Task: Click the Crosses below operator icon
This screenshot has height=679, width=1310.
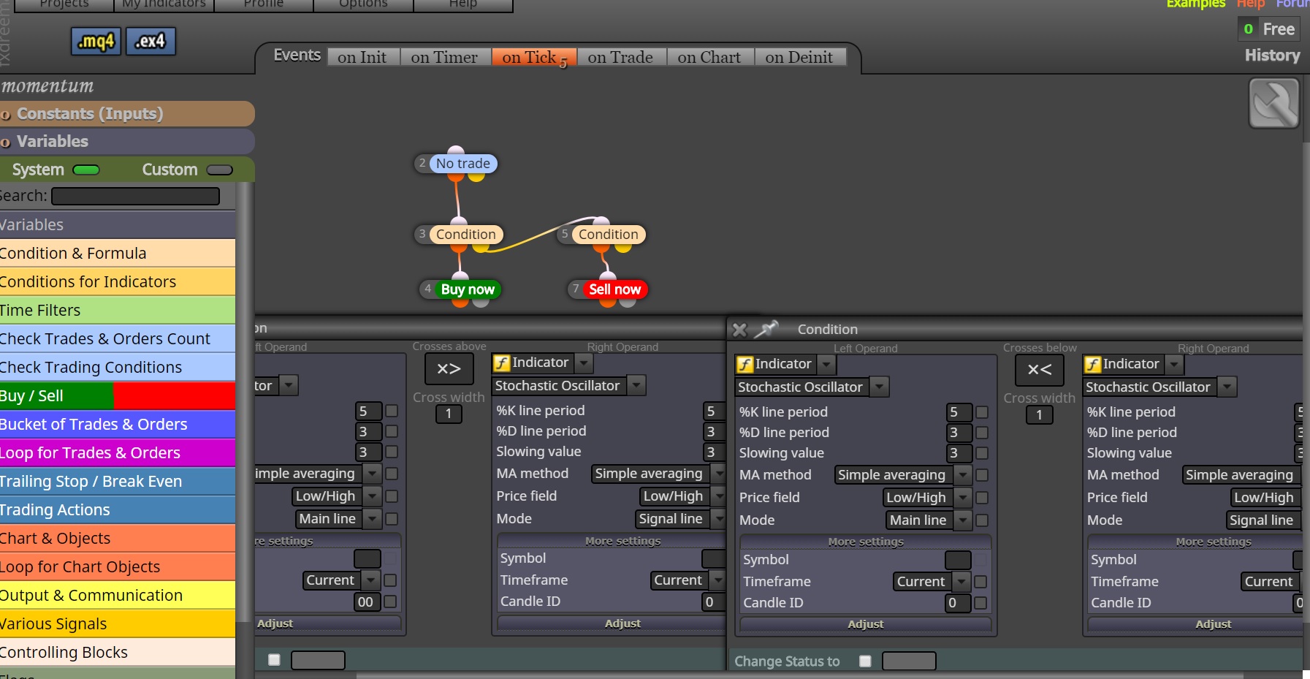Action: click(1039, 370)
